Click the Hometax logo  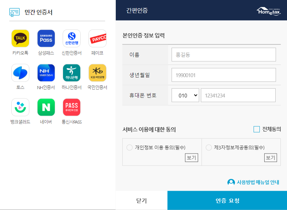(x=269, y=11)
